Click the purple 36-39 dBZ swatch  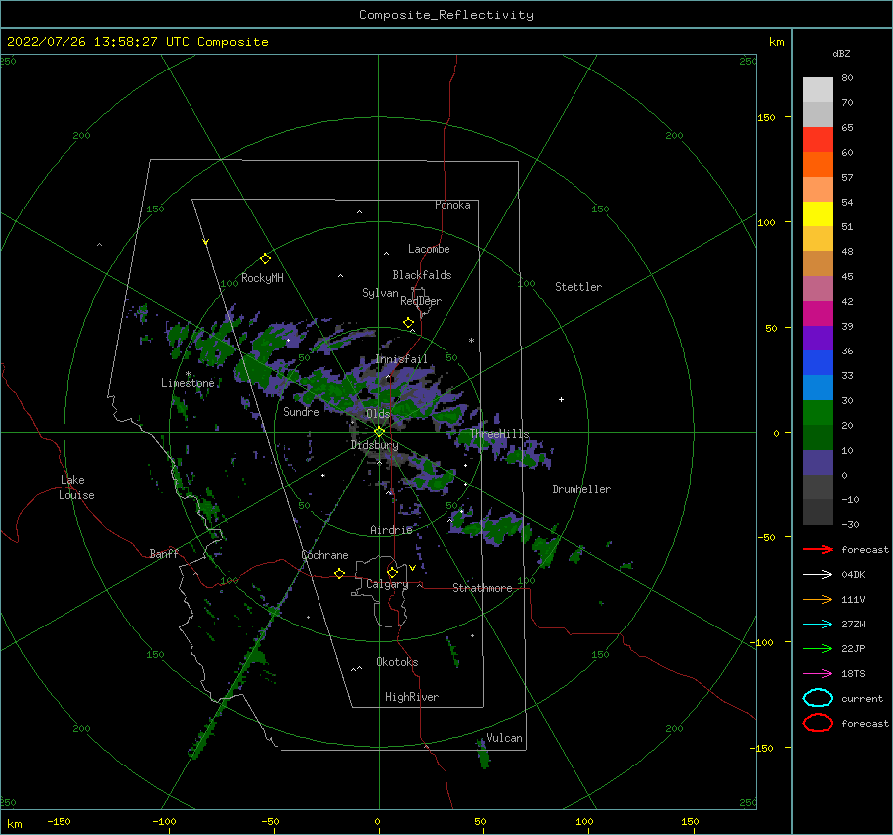tap(818, 338)
